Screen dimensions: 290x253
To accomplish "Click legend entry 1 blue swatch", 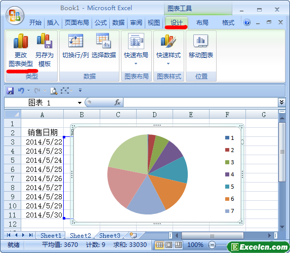I will pyautogui.click(x=227, y=137).
